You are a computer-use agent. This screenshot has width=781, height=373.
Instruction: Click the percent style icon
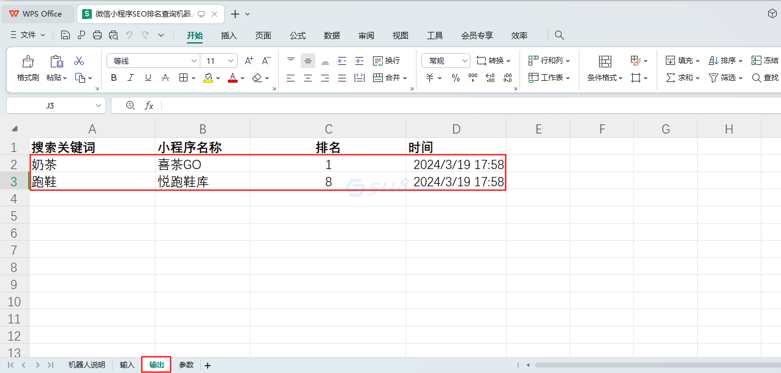[455, 78]
